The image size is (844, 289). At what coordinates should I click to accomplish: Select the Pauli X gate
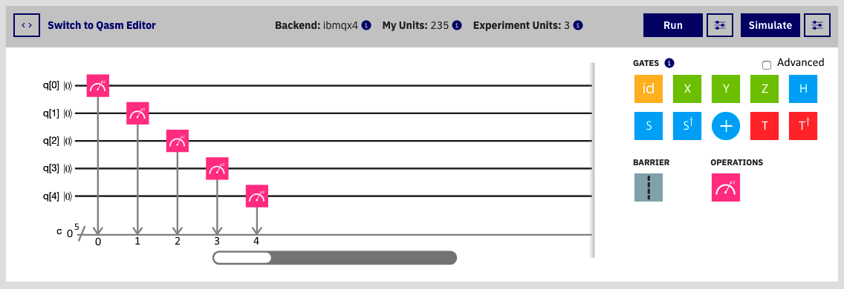click(686, 89)
